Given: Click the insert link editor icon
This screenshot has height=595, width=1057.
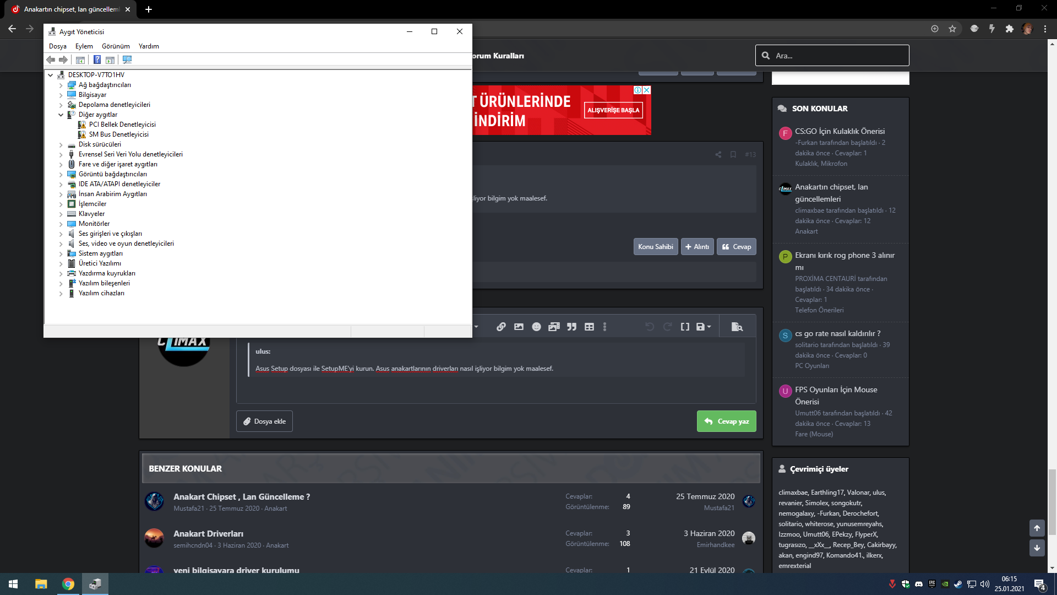Looking at the screenshot, I should coord(501,327).
